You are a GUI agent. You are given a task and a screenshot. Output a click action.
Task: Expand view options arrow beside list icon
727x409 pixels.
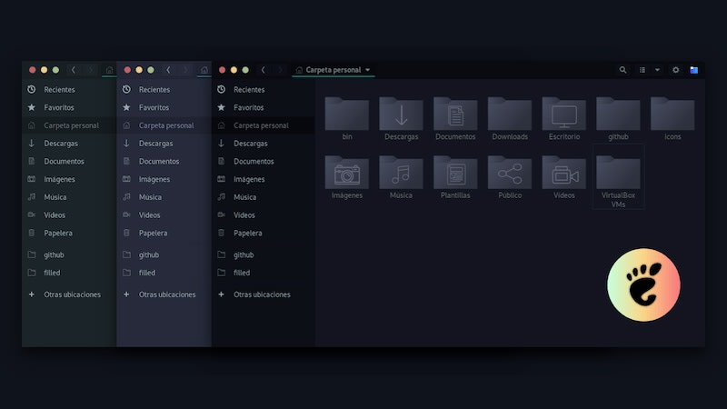(x=658, y=70)
